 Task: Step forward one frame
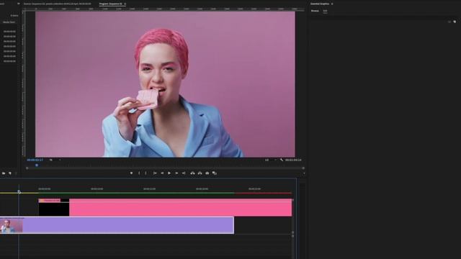(x=176, y=173)
